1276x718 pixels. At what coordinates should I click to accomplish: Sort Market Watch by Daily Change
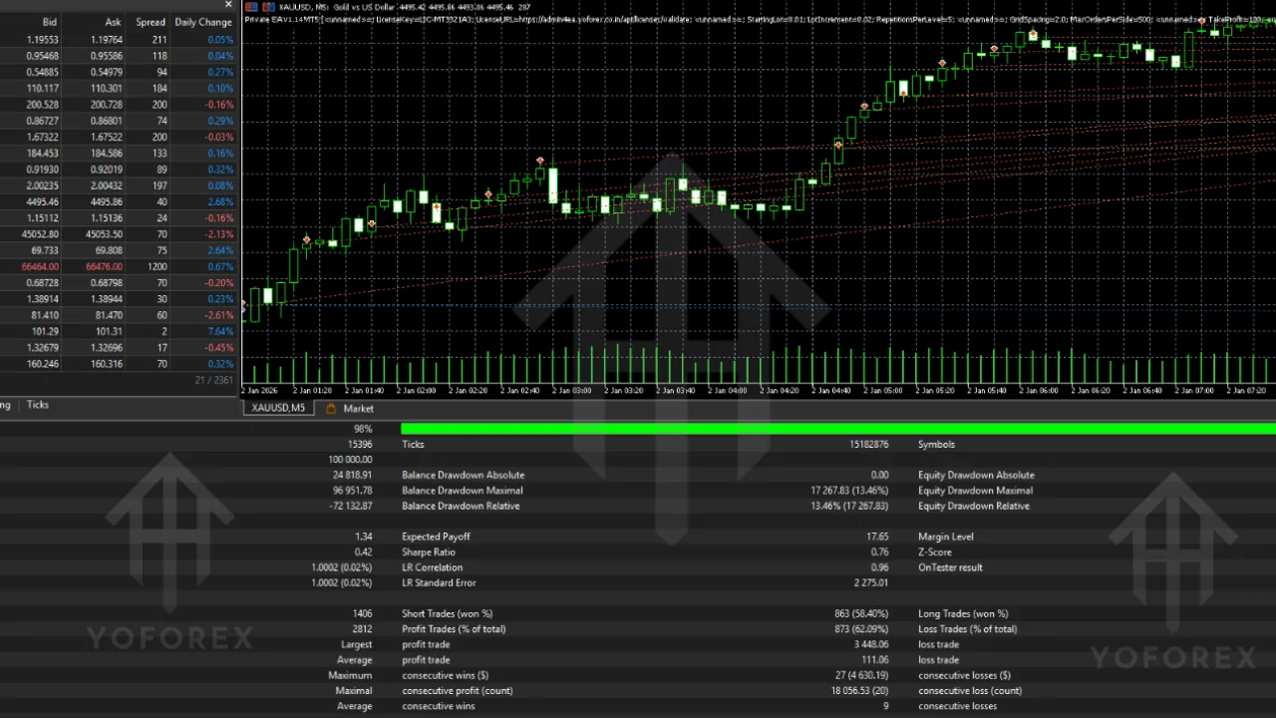tap(203, 22)
